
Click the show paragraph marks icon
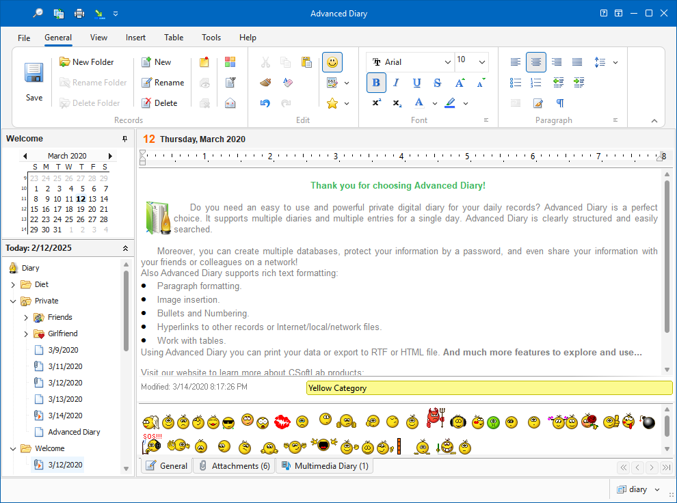(x=560, y=103)
